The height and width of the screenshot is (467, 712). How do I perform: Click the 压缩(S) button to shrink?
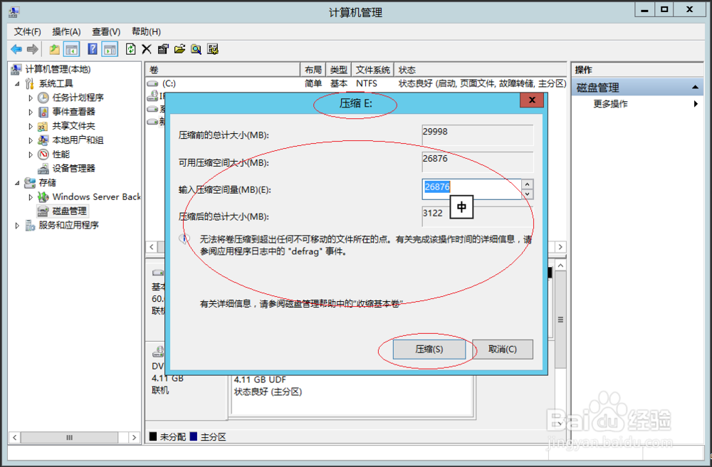429,349
